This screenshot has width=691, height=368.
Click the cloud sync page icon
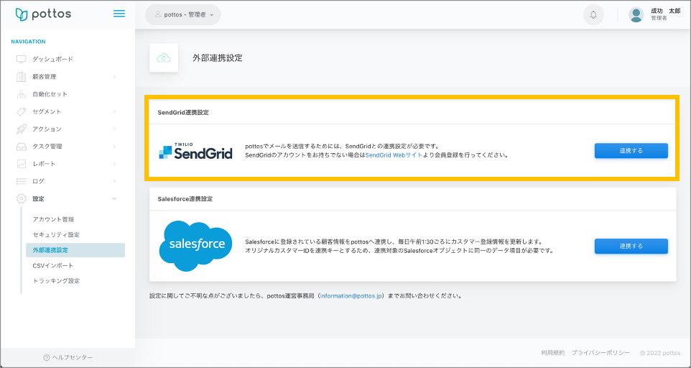(x=164, y=57)
